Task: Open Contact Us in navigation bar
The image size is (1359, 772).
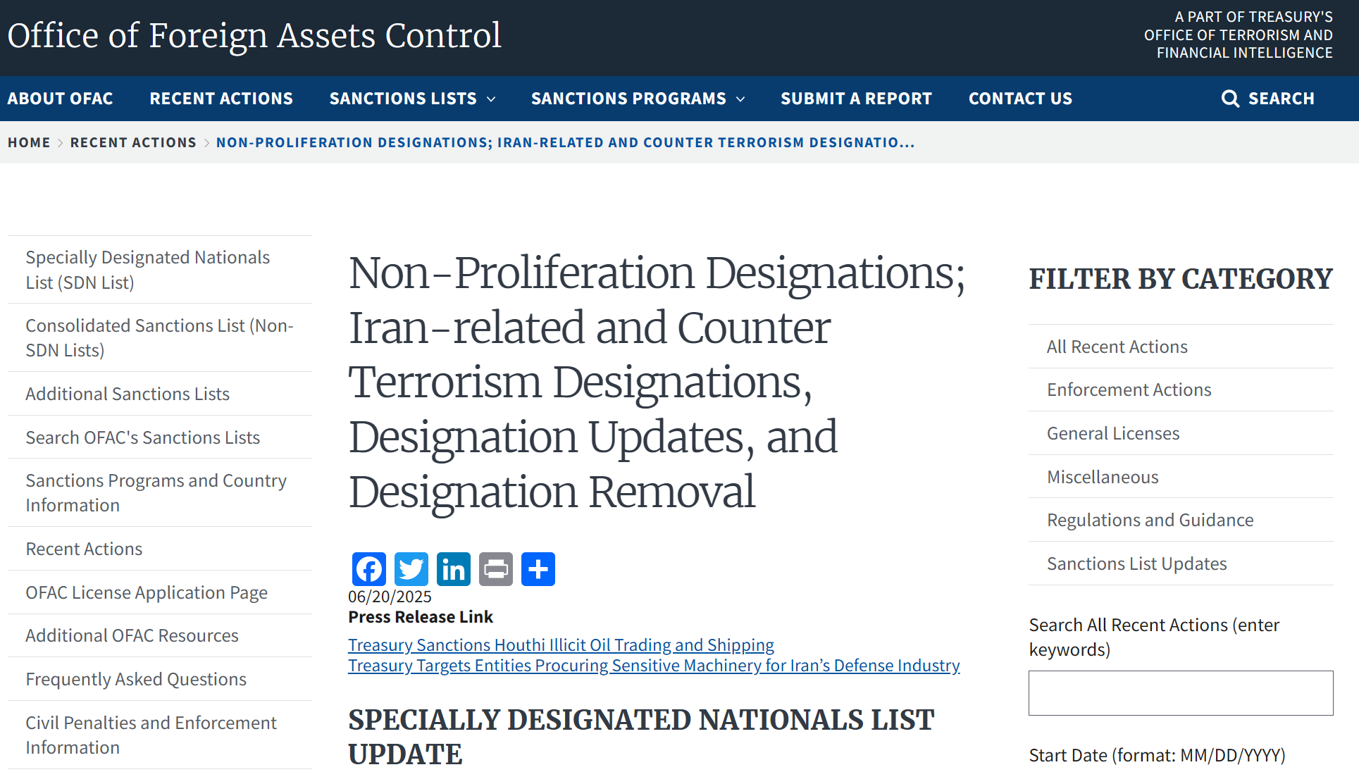Action: [1020, 99]
